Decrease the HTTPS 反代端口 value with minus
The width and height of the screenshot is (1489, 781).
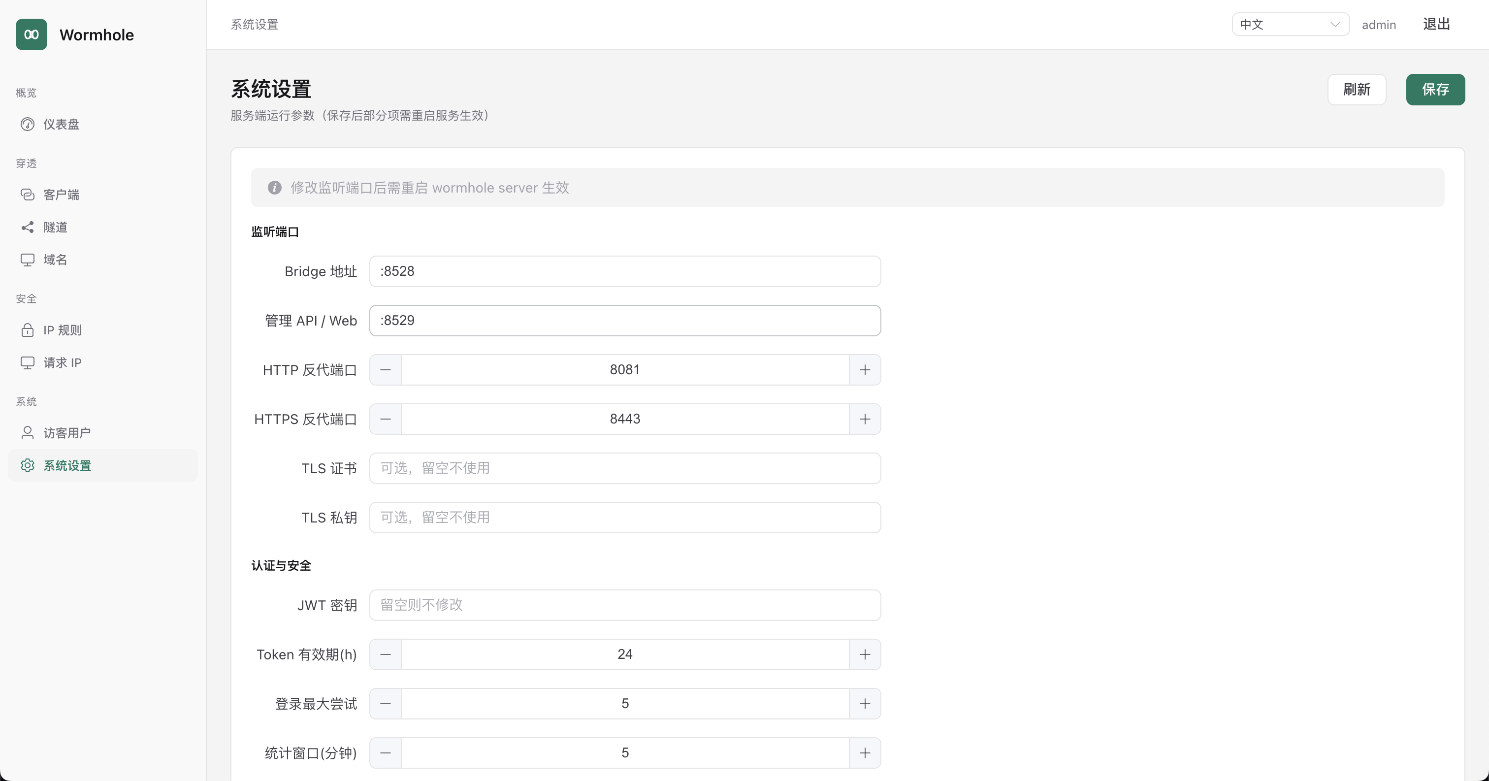click(x=386, y=419)
